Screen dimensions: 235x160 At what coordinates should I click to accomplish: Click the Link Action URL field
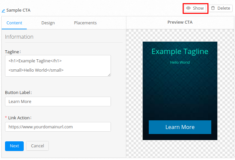[x=58, y=127]
